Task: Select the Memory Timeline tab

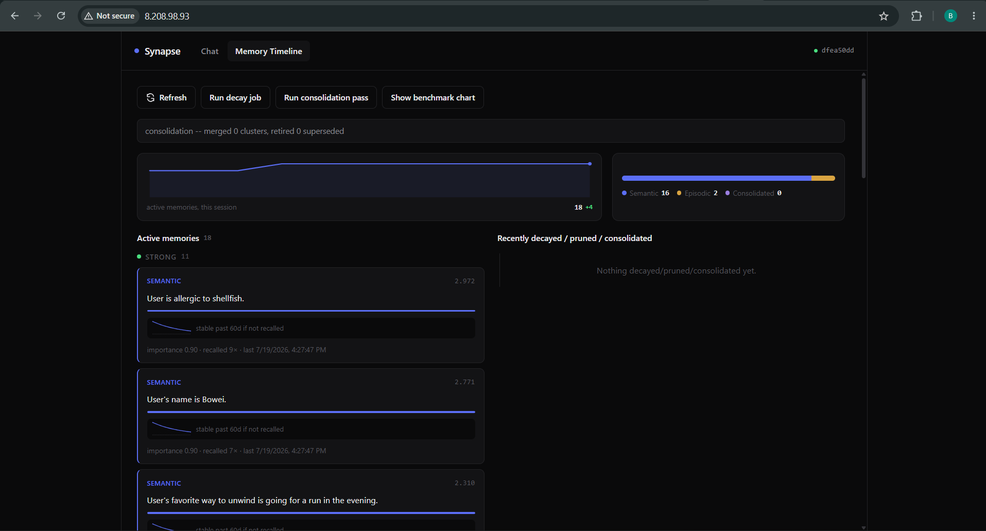Action: coord(269,51)
